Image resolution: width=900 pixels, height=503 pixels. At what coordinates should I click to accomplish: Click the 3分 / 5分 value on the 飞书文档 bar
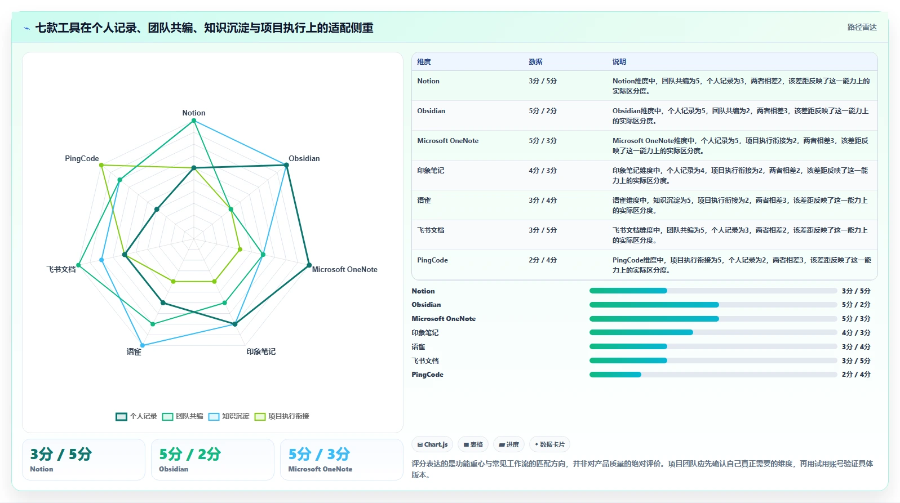point(856,361)
